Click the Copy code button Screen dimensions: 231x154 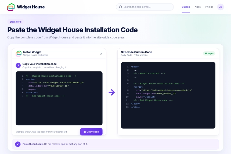click(x=91, y=132)
